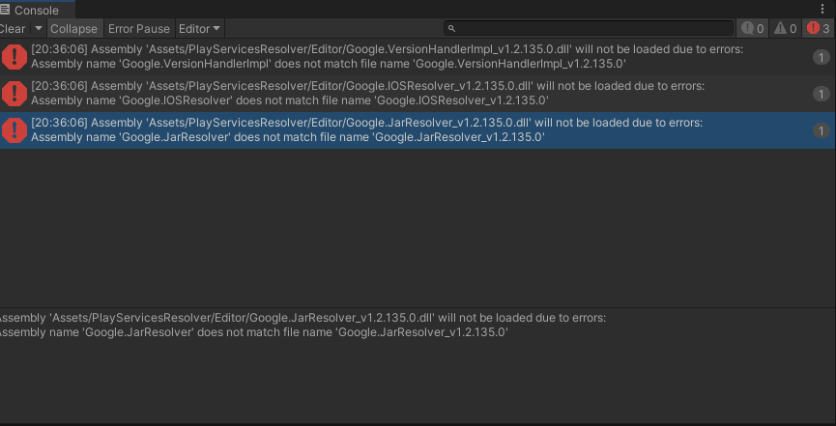Open the Editor dropdown
Image resolution: width=836 pixels, height=426 pixels.
199,29
